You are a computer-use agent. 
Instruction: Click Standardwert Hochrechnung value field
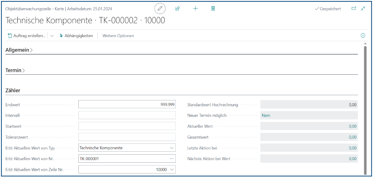pyautogui.click(x=309, y=104)
